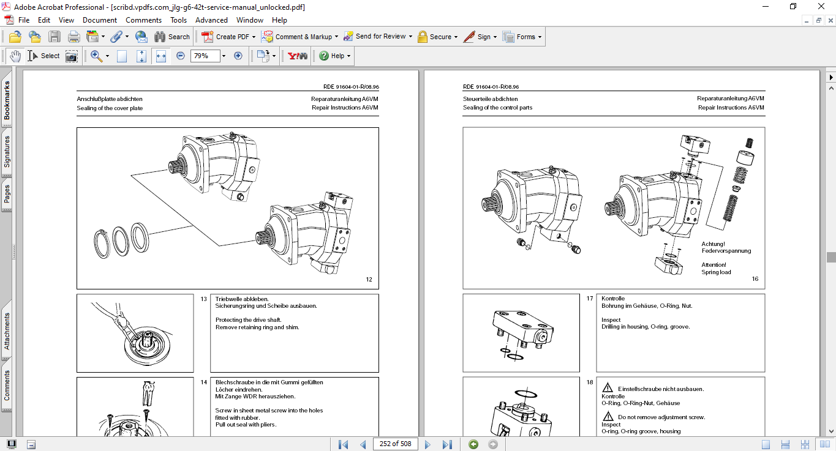Open the Window menu
The height and width of the screenshot is (451, 836).
tap(250, 20)
